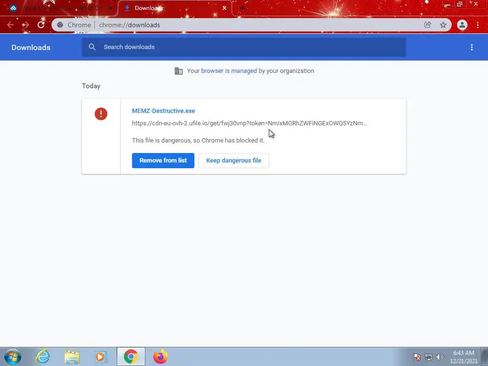Open a new tab

point(243,8)
